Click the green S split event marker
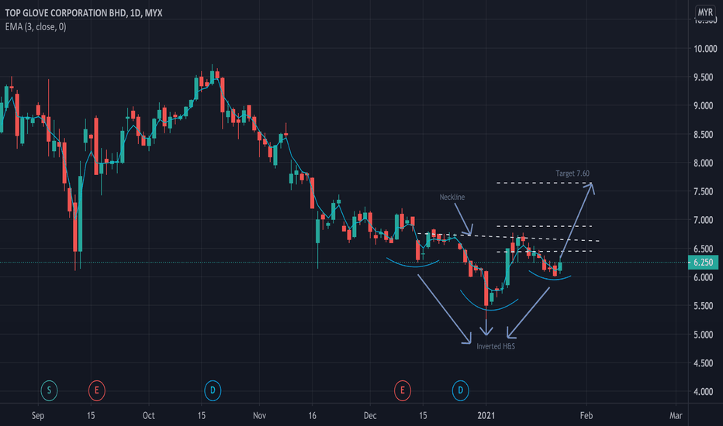This screenshot has height=426, width=723. [49, 390]
